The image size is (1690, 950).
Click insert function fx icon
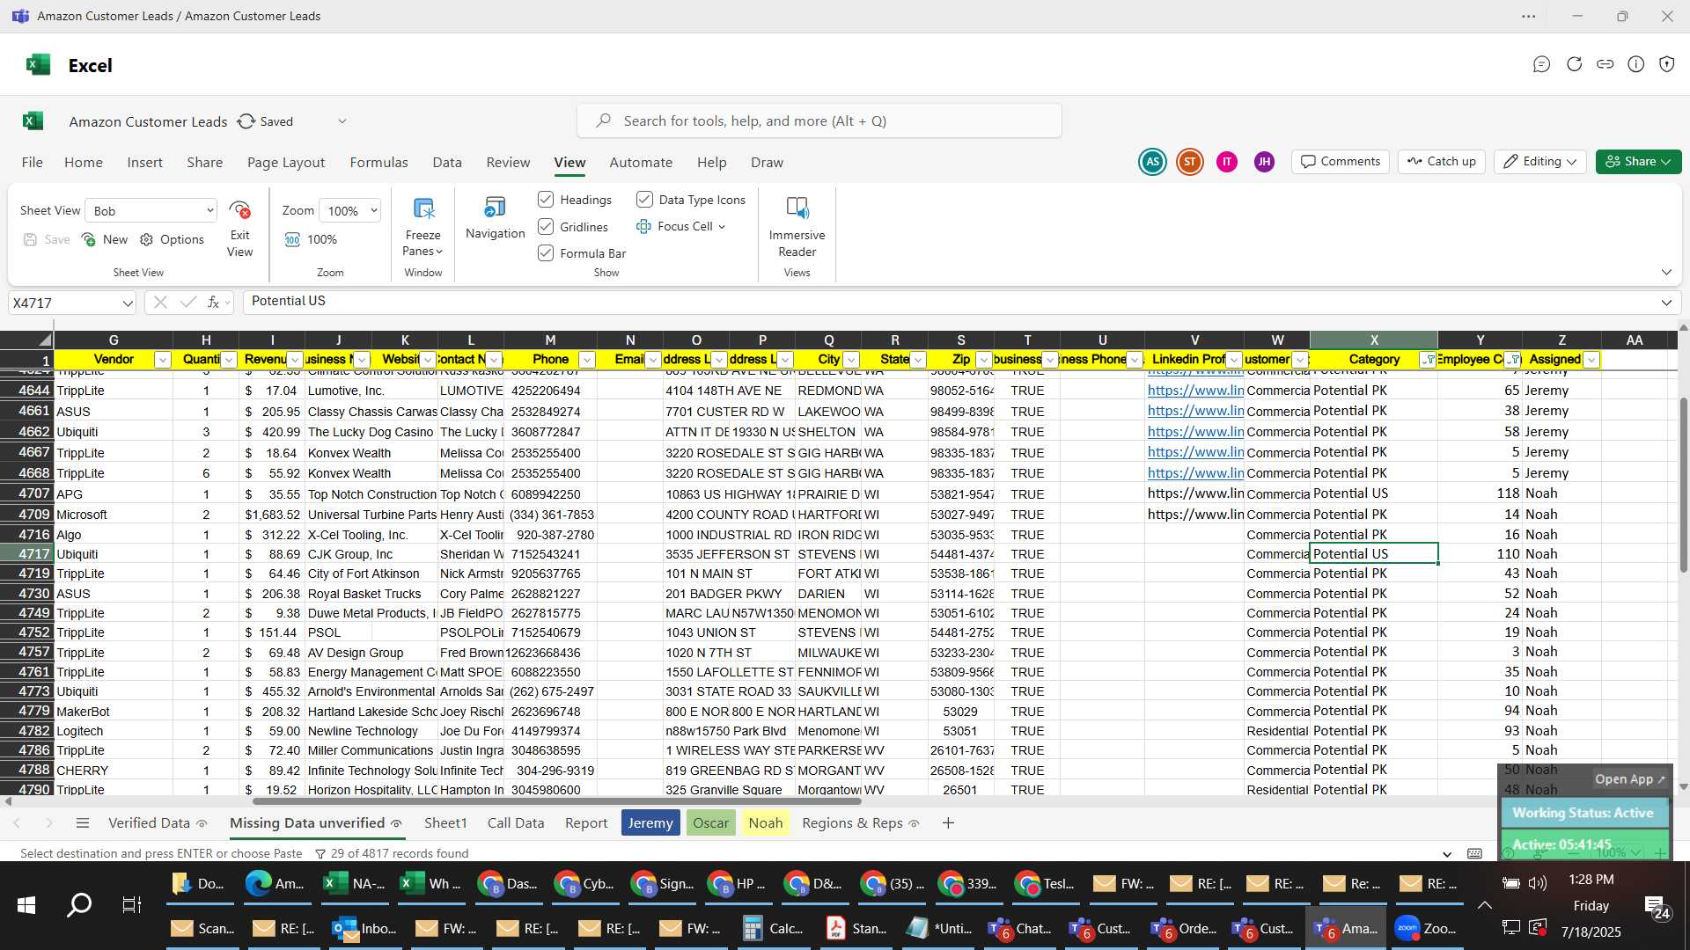[x=213, y=302]
